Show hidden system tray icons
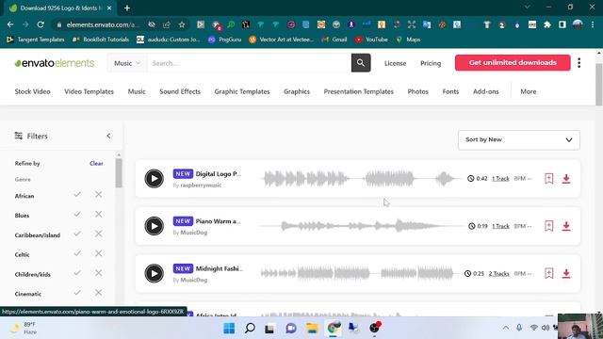 506,328
